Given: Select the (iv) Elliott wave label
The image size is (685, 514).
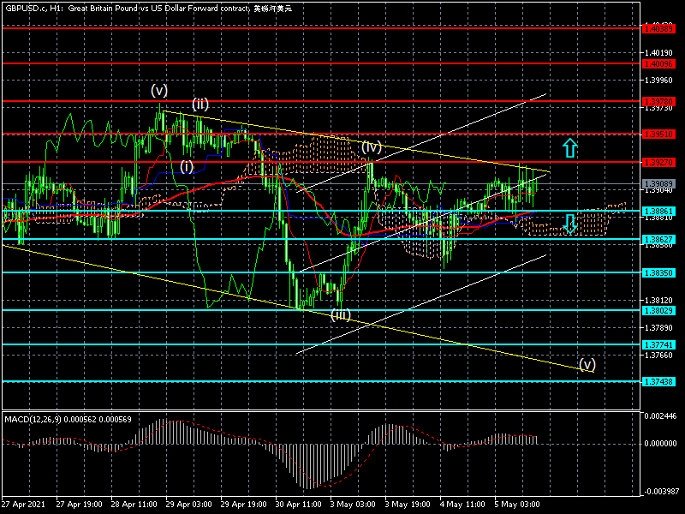Looking at the screenshot, I should click(x=372, y=146).
